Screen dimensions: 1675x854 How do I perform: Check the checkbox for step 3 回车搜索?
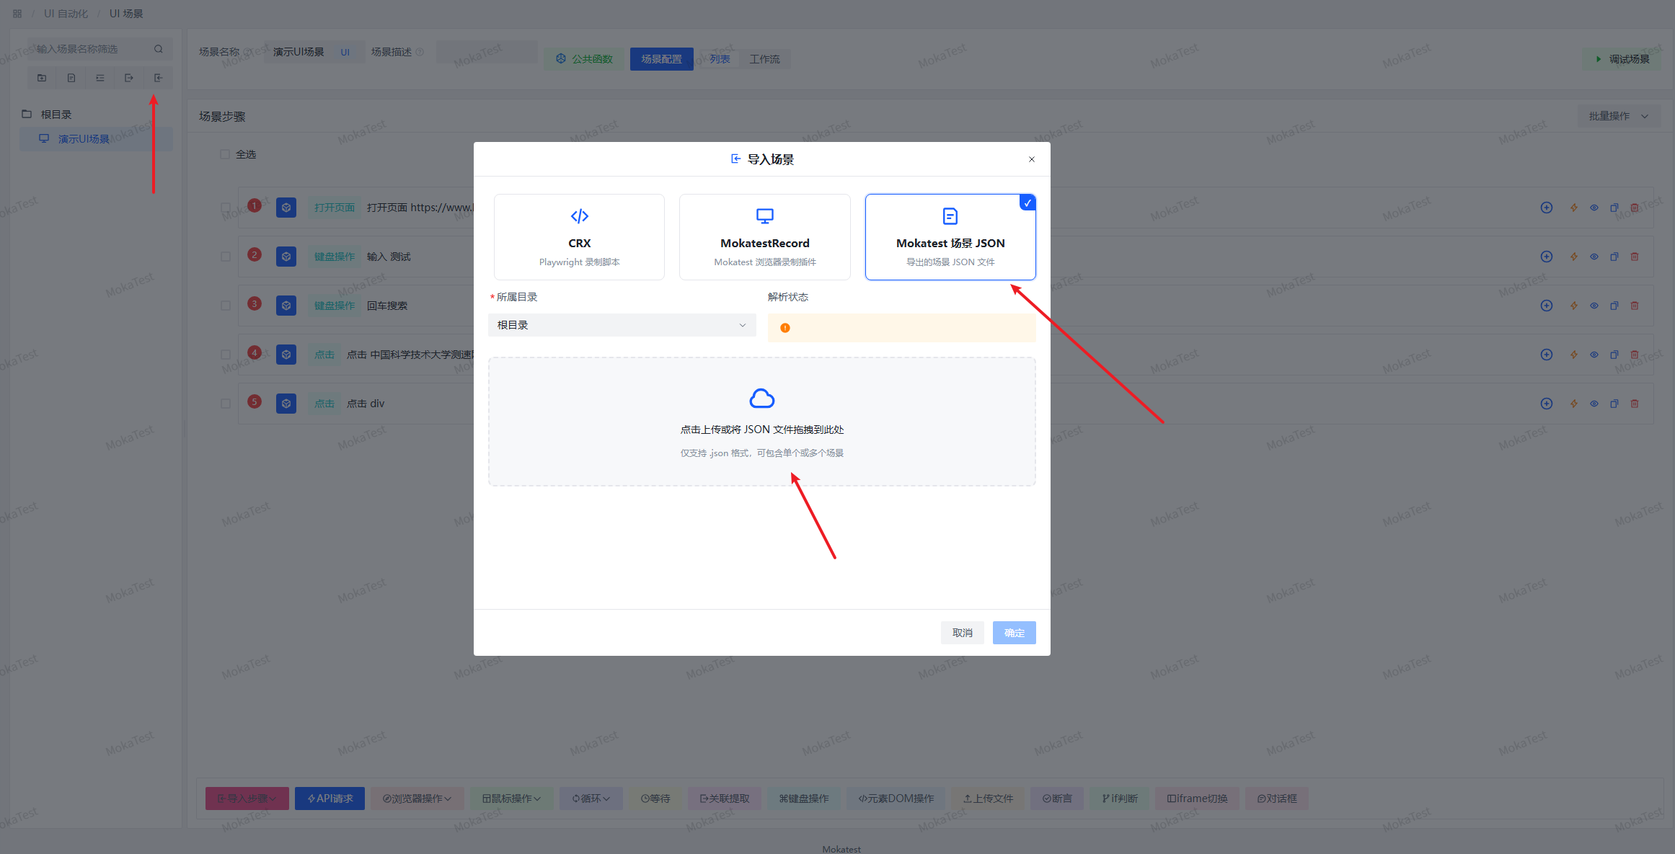pyautogui.click(x=226, y=306)
